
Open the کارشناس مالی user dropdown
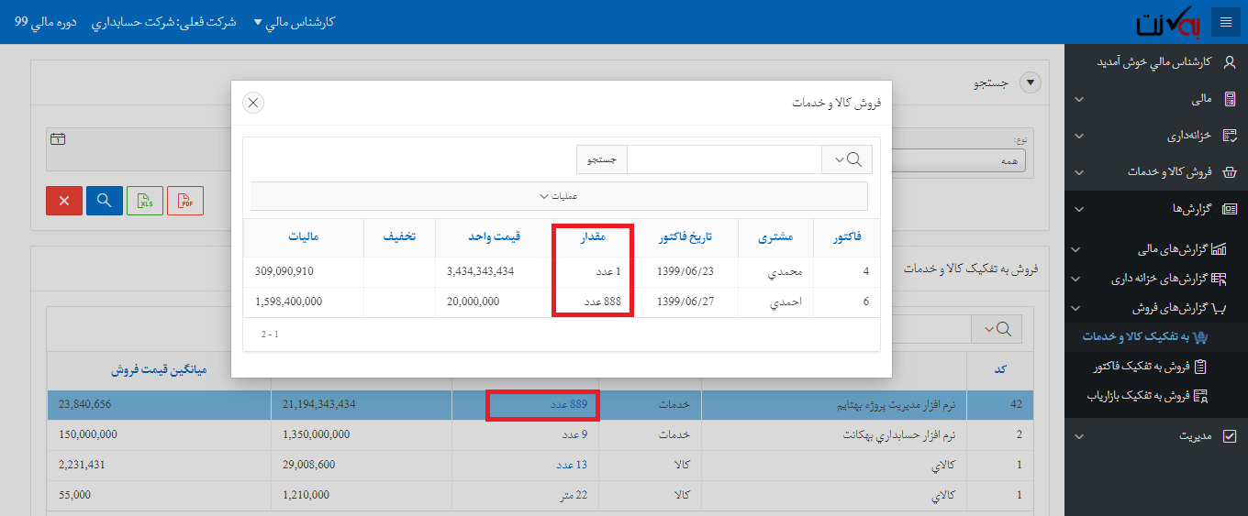click(294, 22)
